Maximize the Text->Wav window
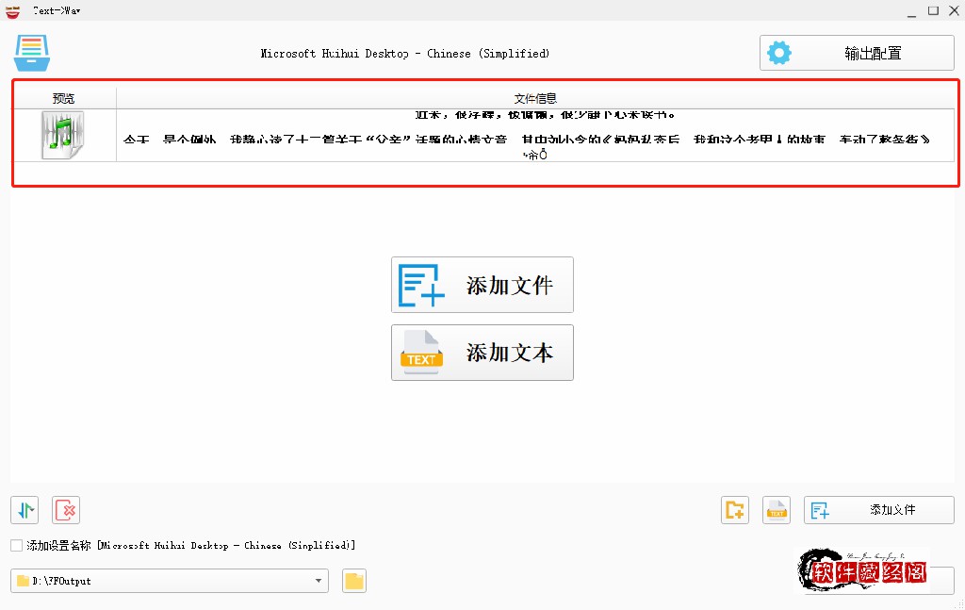This screenshot has height=610, width=965. tap(933, 10)
